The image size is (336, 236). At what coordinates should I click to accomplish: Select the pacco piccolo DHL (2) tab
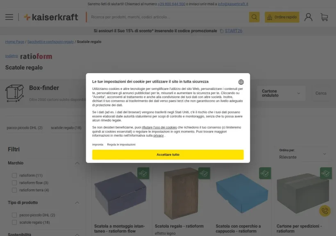(x=25, y=128)
